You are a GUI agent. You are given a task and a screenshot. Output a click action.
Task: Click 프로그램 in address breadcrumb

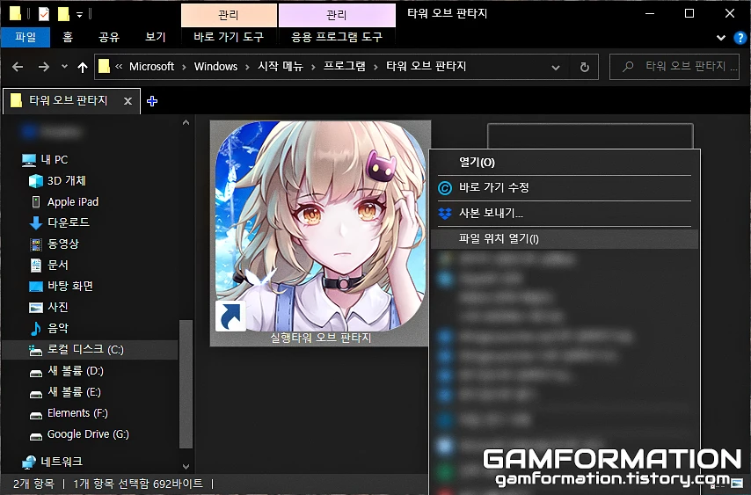coord(345,67)
